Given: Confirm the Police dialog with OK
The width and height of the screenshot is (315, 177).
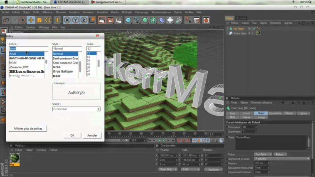Looking at the screenshot, I should [72, 135].
